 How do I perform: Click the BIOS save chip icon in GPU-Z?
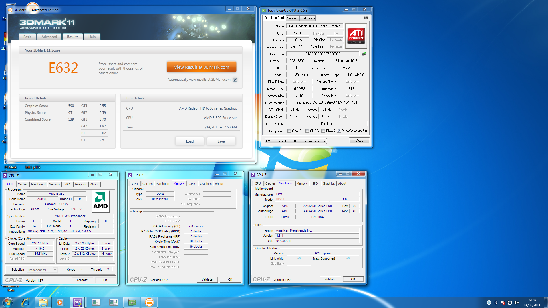point(364,54)
